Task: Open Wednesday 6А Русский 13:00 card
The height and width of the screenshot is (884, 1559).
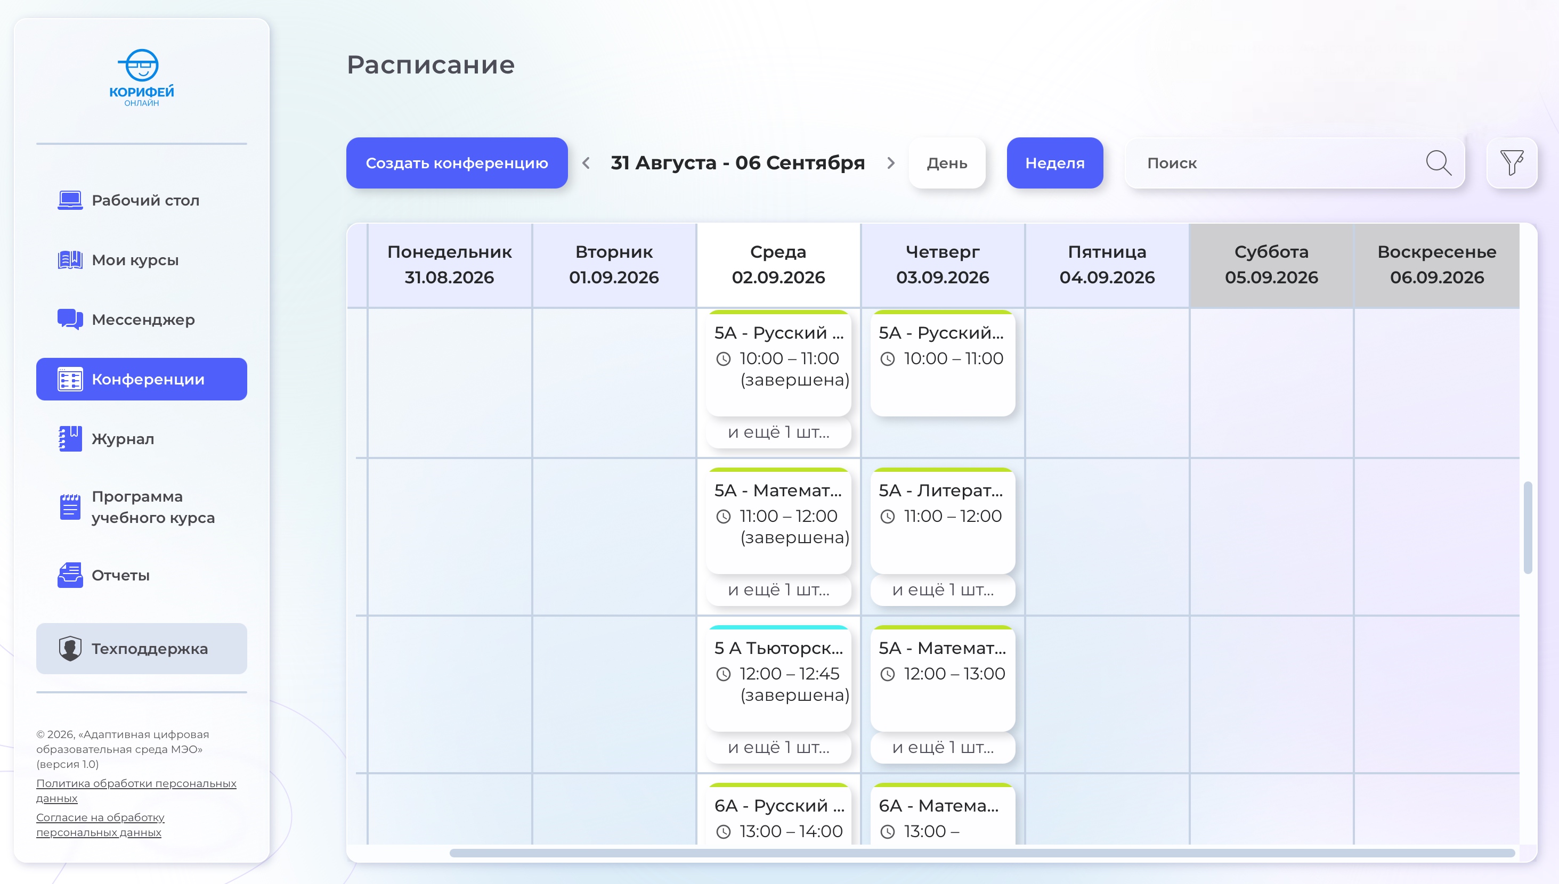Action: tap(778, 814)
